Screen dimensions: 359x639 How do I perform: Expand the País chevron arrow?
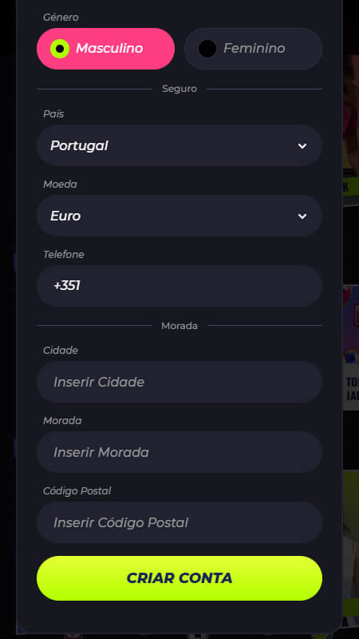pos(302,146)
